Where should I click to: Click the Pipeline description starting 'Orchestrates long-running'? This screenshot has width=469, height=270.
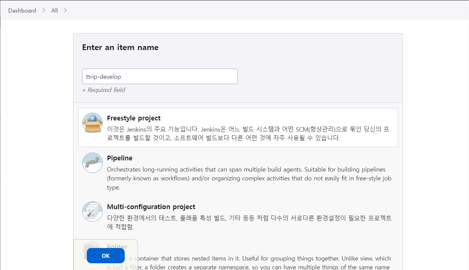249,178
